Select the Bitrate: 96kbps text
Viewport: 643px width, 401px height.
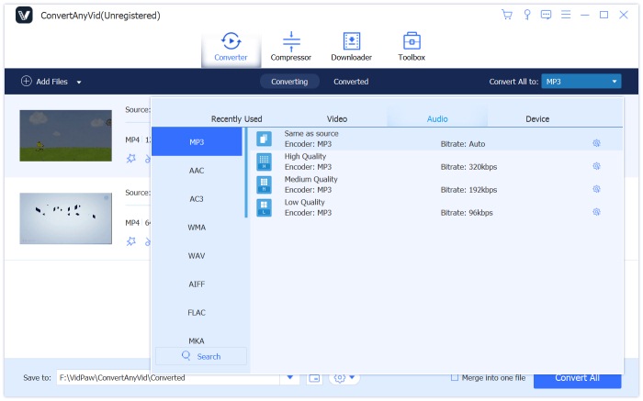coord(467,213)
